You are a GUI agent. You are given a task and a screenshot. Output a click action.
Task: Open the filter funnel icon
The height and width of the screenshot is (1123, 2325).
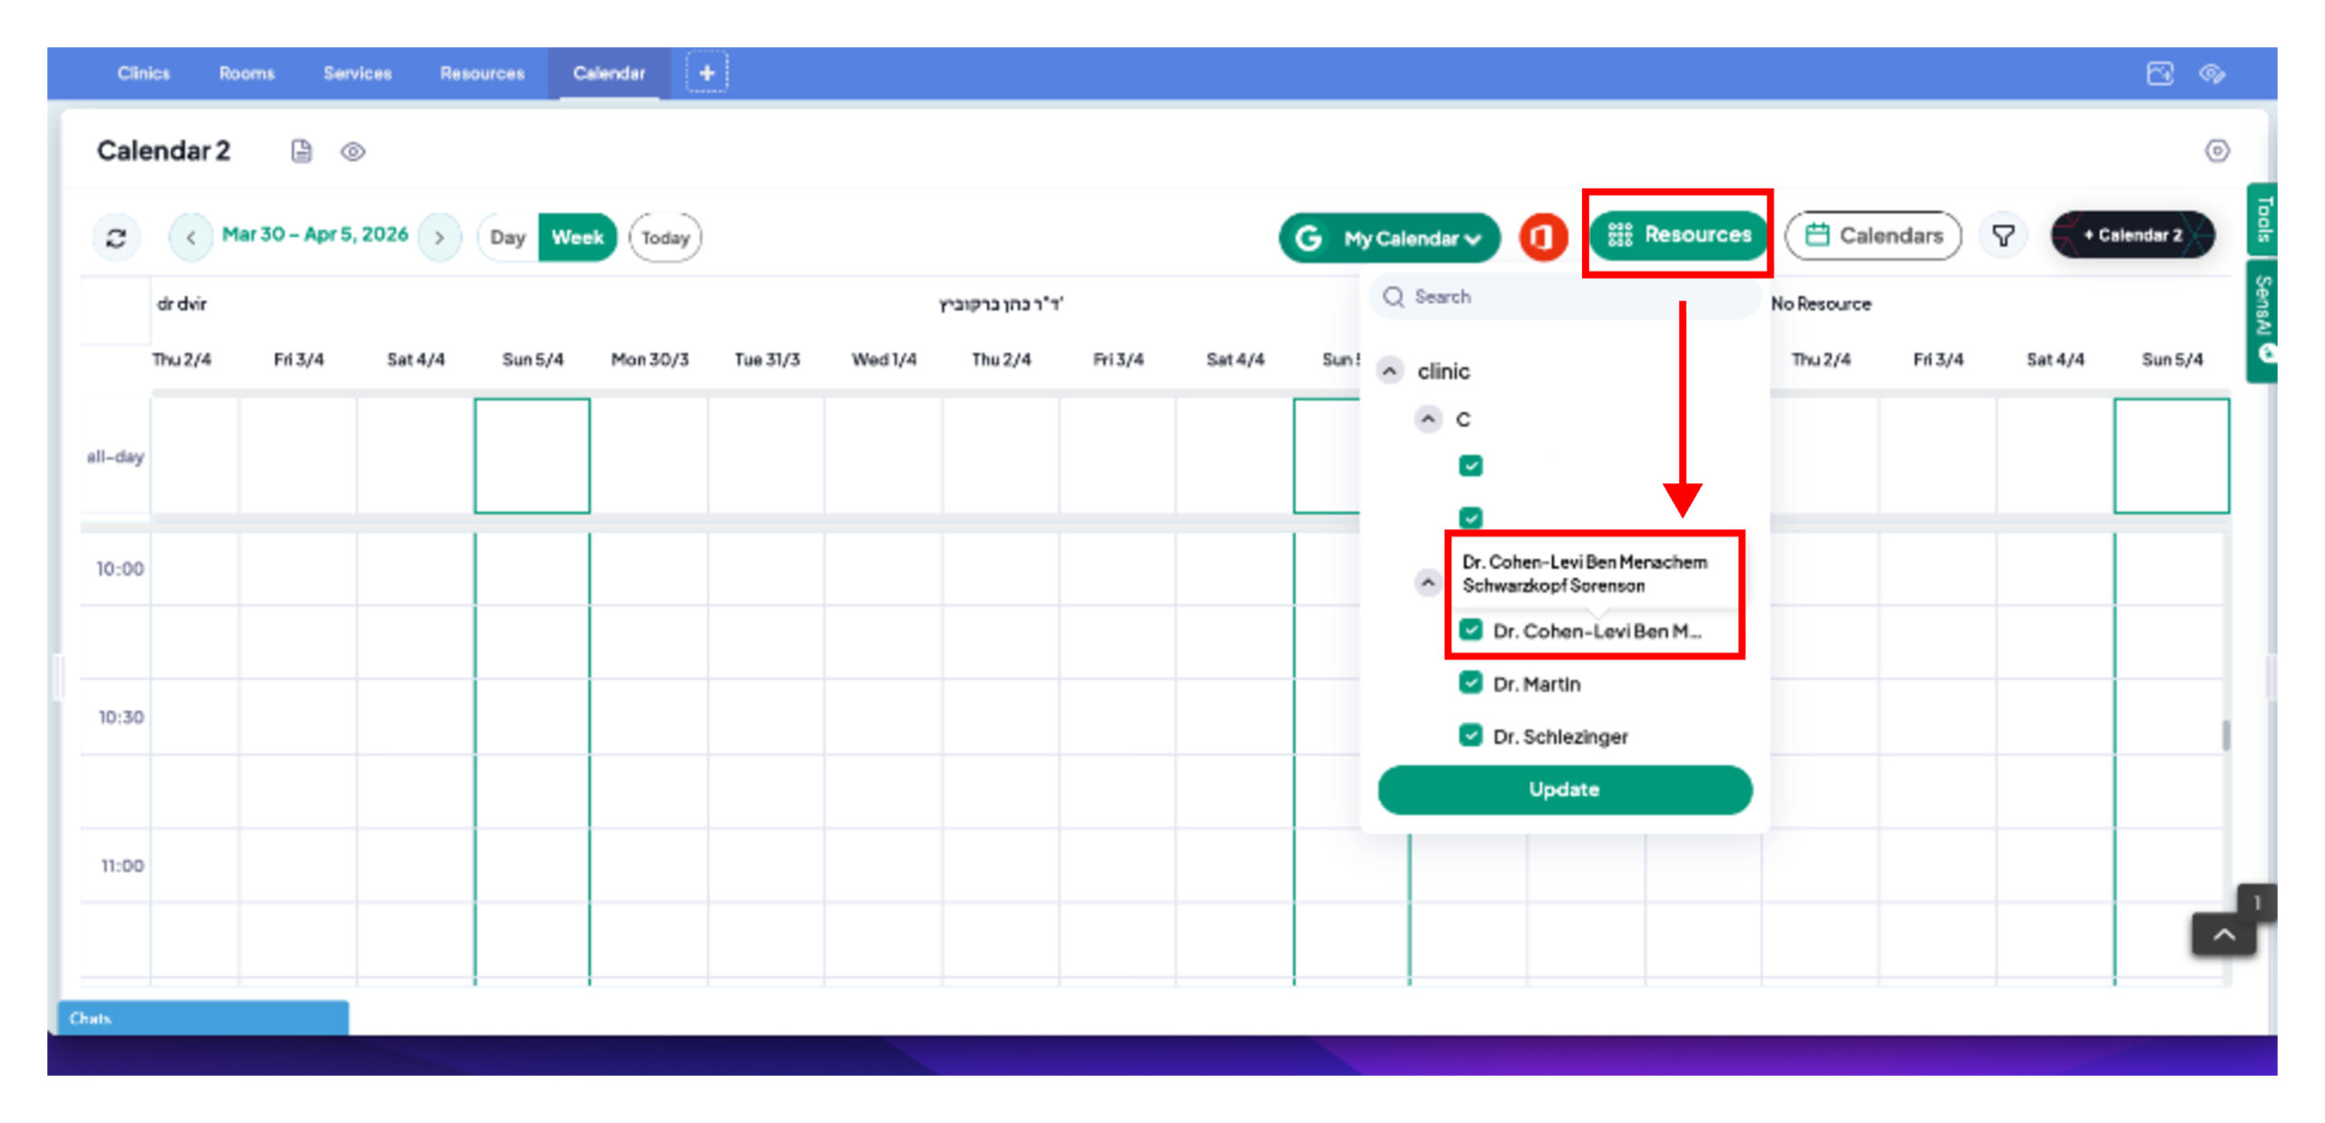pyautogui.click(x=2003, y=236)
